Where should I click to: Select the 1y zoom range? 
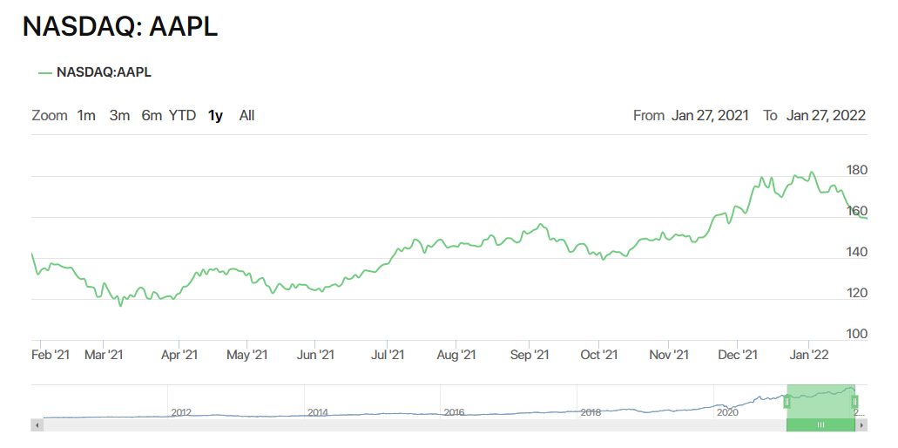tap(215, 115)
